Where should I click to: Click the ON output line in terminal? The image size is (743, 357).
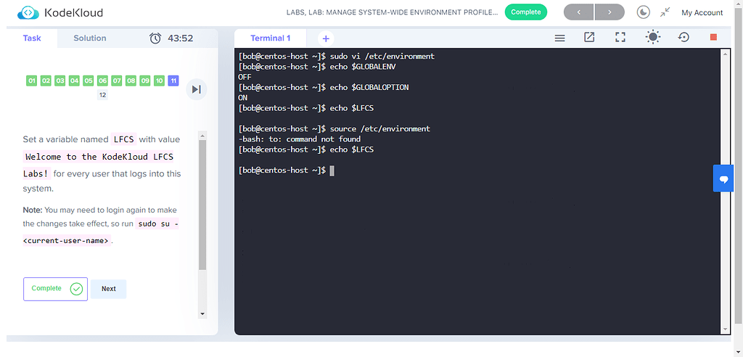[x=243, y=98]
